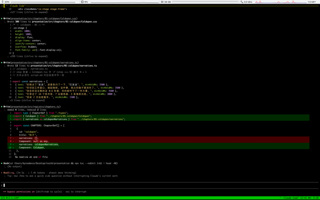Click the 1.0 kB↑ upload speed readout

click(x=312, y=2)
